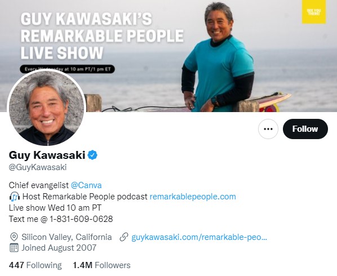This screenshot has width=337, height=276.
Task: Open guykawasaki.com/remarkable-peo… website link
Action: (x=199, y=237)
